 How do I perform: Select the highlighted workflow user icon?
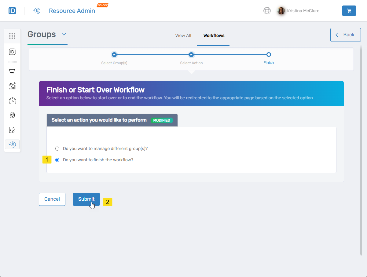[x=12, y=144]
